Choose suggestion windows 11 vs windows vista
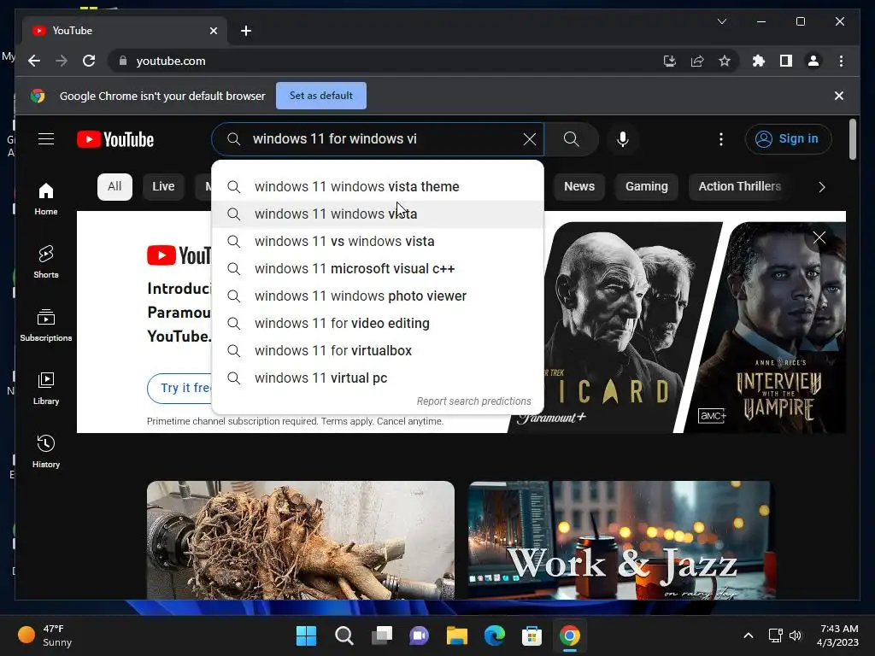The image size is (875, 656). [x=378, y=241]
